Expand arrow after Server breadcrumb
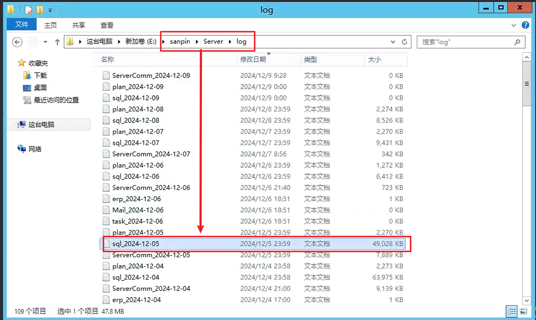The width and height of the screenshot is (536, 320). click(230, 42)
